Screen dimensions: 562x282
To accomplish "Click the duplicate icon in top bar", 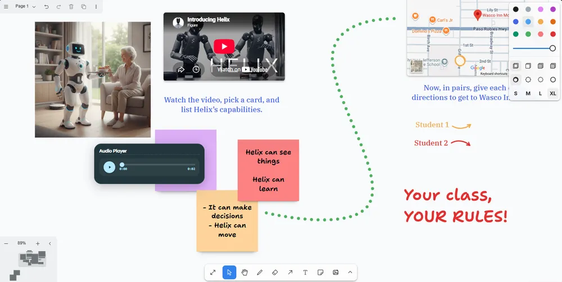I will tap(84, 6).
